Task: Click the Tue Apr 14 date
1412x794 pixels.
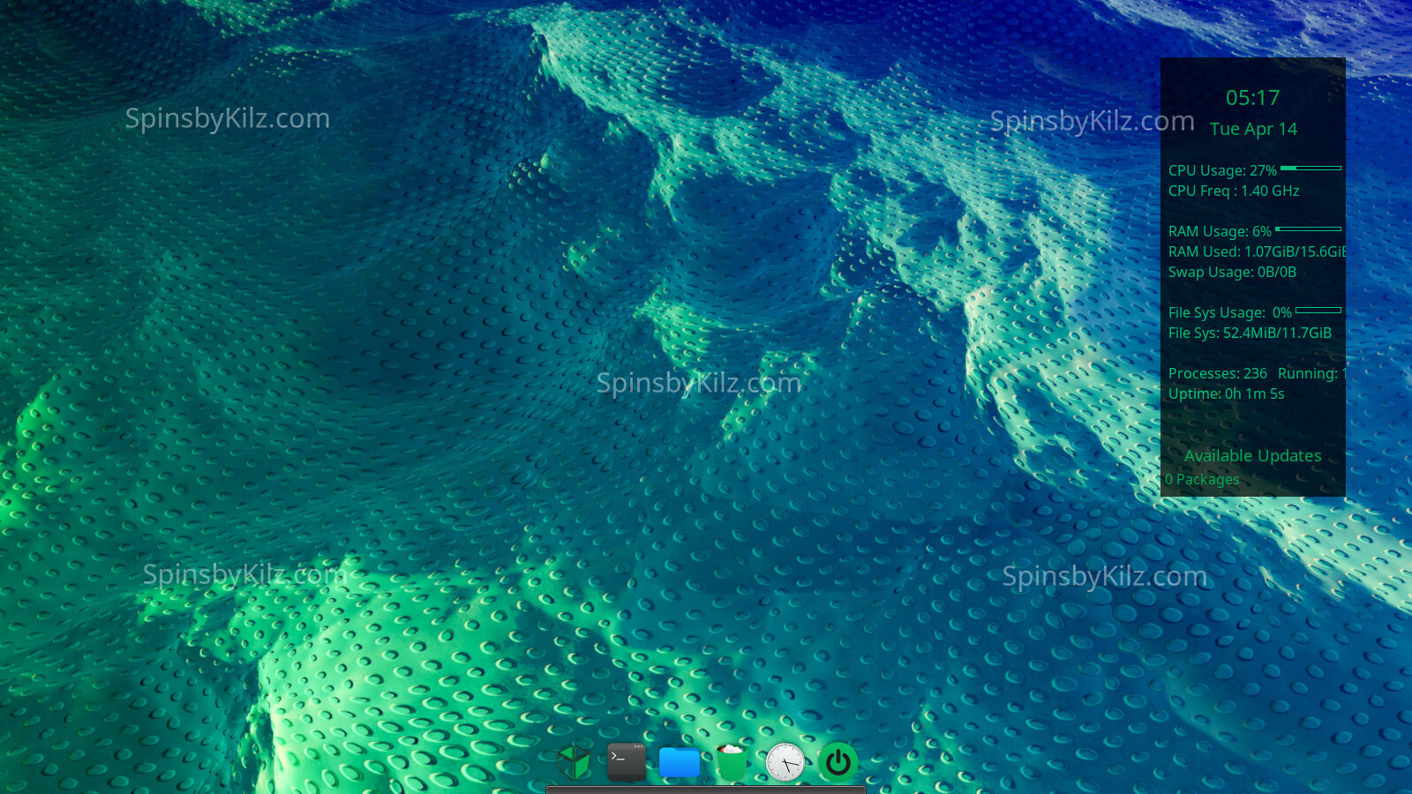Action: tap(1253, 129)
